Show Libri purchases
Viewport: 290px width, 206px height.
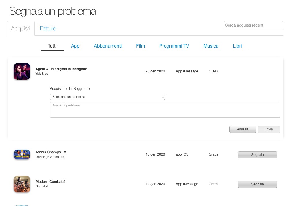click(237, 46)
